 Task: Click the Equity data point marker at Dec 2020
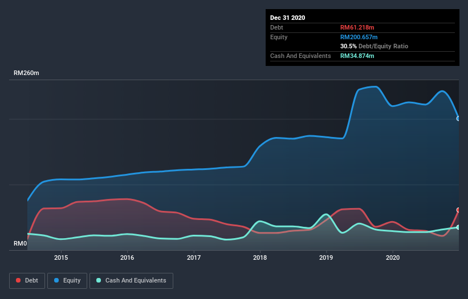point(458,118)
